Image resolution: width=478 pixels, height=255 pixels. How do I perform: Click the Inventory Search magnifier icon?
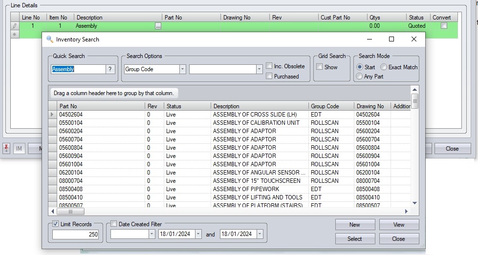pyautogui.click(x=50, y=39)
